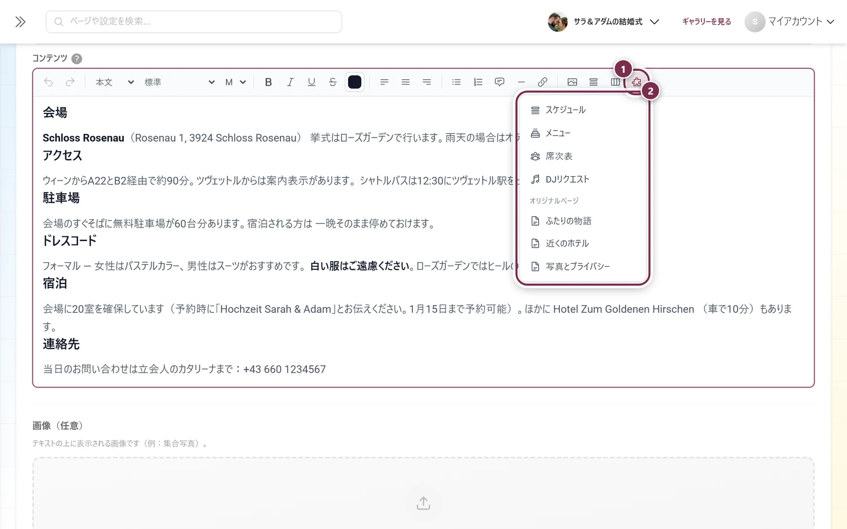The height and width of the screenshot is (529, 847).
Task: Toggle underline formatting
Action: 311,82
